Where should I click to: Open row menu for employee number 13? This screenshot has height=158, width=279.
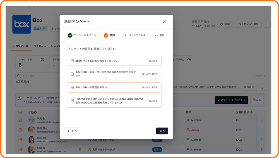(261, 120)
